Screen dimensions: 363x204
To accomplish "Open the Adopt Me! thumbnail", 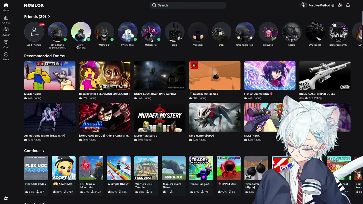I will point(64,168).
